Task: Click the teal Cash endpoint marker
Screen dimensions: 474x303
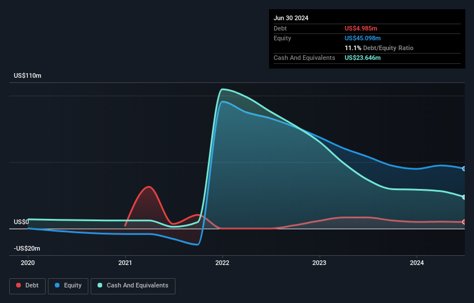Action: [x=464, y=197]
